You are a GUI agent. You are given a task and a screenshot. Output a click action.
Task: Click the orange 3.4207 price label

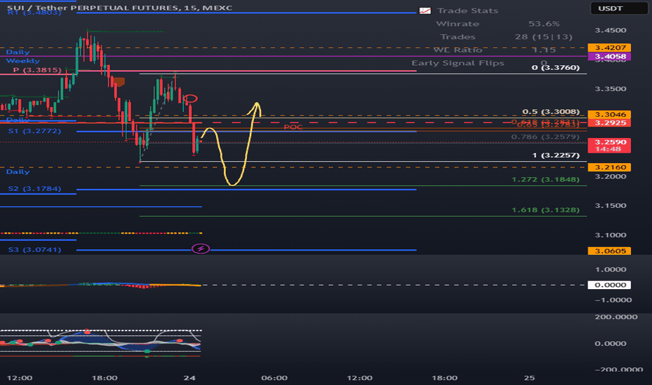coord(609,48)
